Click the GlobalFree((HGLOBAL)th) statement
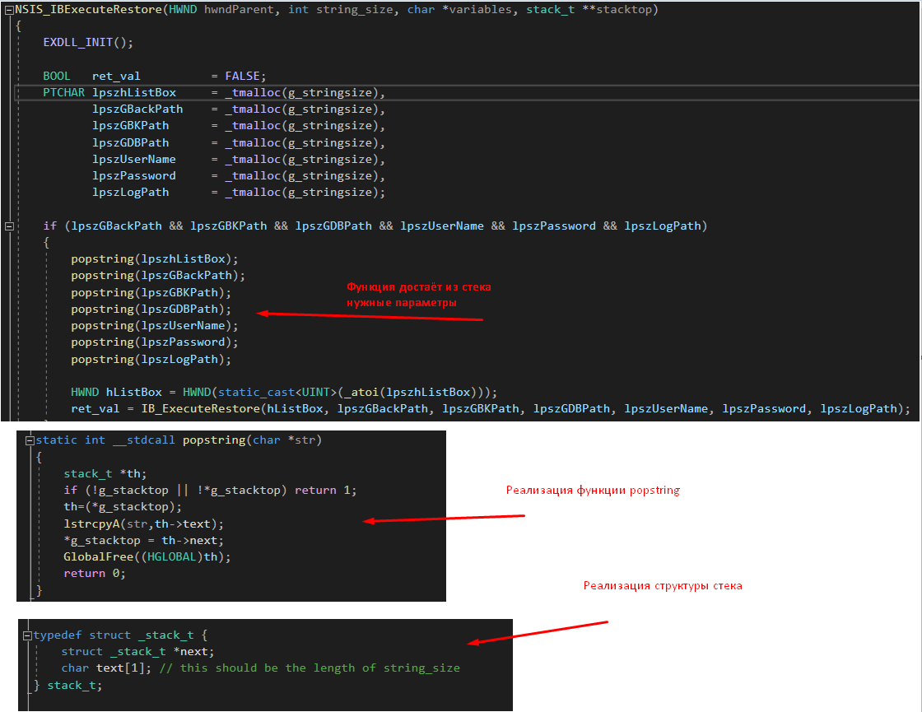The image size is (922, 712). click(x=147, y=557)
